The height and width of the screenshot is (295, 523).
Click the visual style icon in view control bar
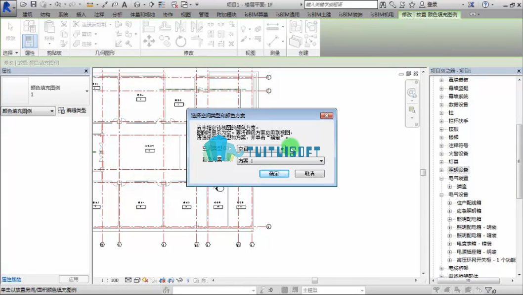tap(137, 280)
